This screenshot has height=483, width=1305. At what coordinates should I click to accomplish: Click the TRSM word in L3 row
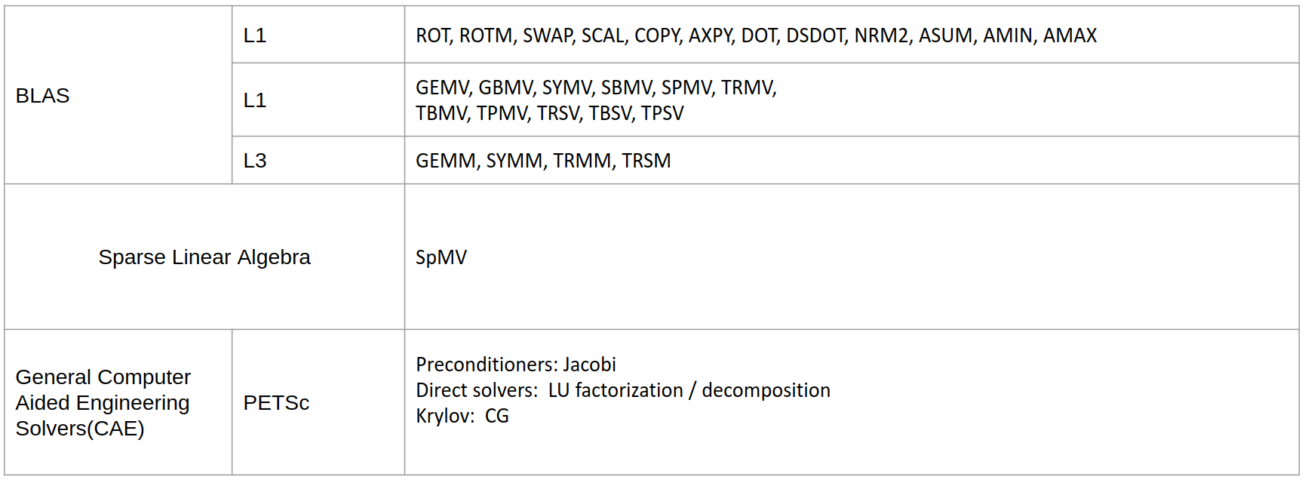tap(646, 161)
